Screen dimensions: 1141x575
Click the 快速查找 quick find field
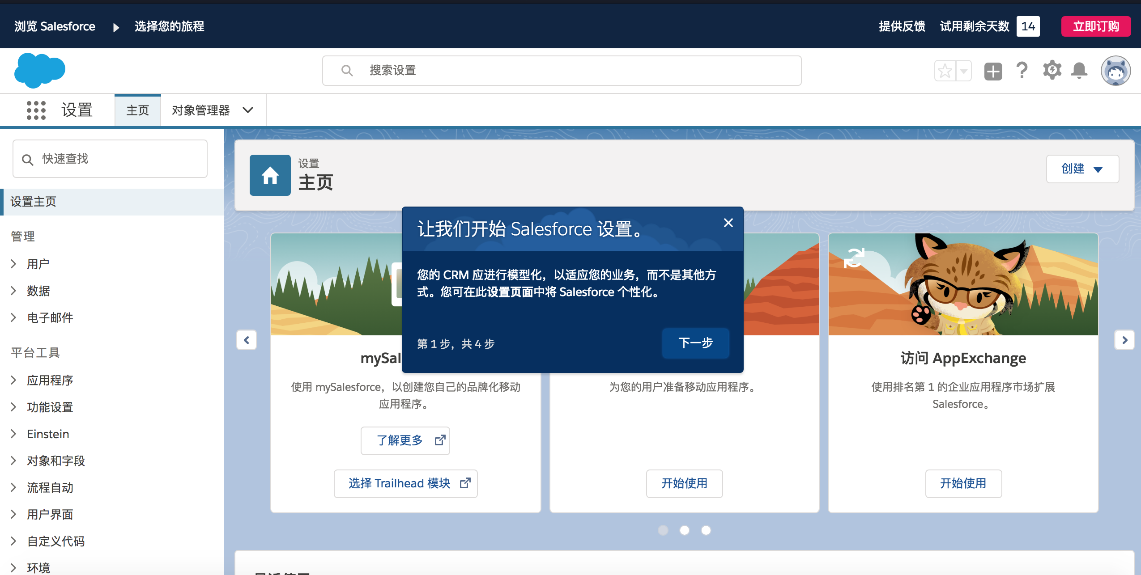coord(110,159)
